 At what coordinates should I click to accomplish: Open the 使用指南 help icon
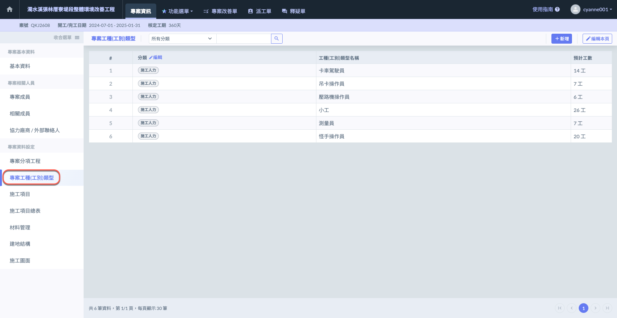tap(557, 9)
